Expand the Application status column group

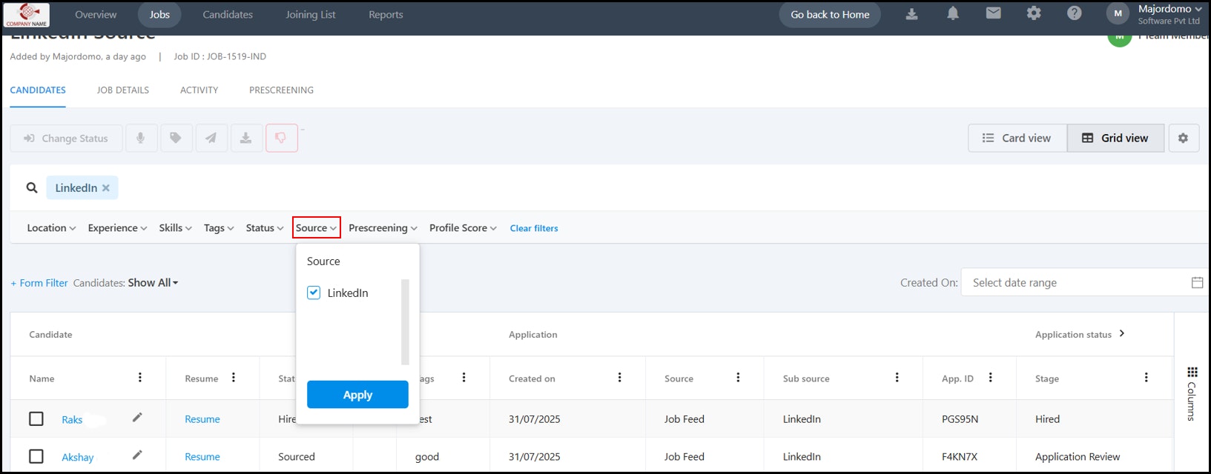click(x=1122, y=334)
